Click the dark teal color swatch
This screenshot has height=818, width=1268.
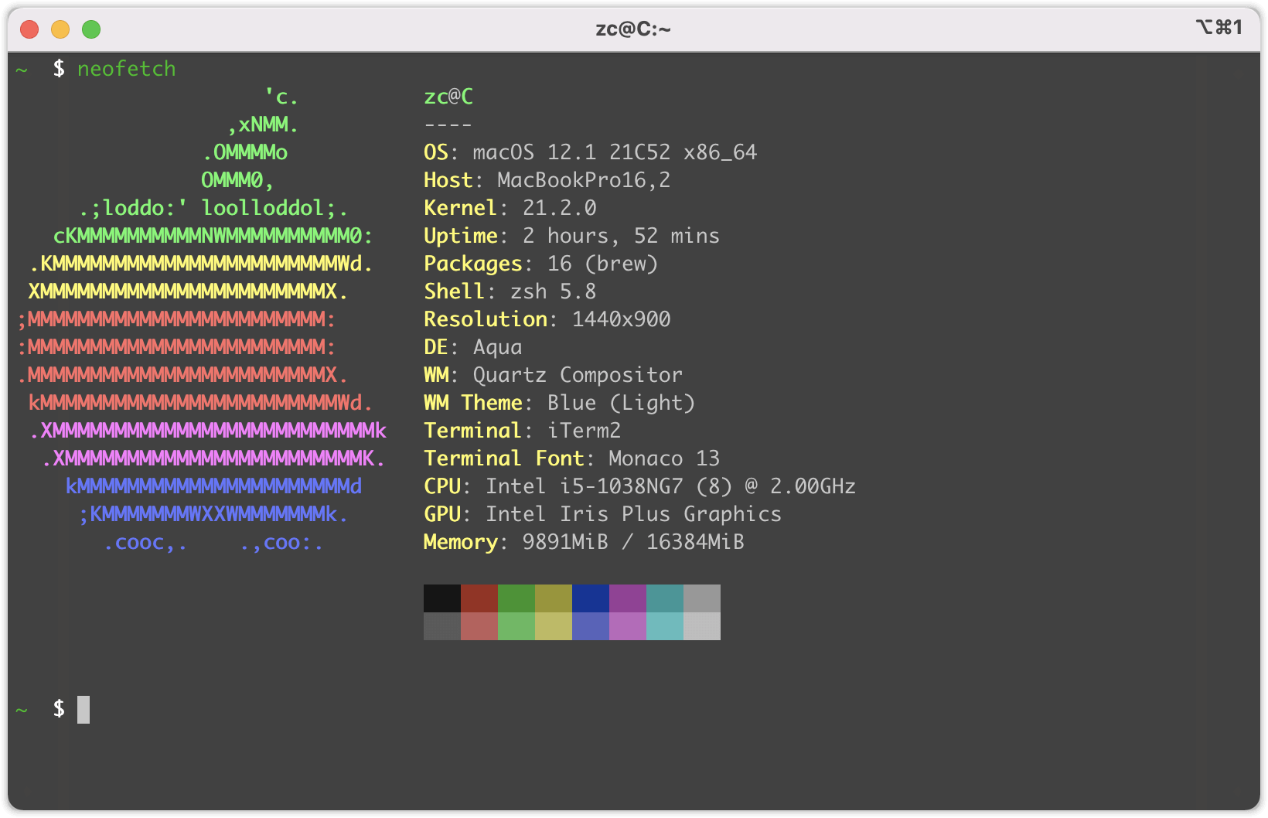tap(665, 598)
